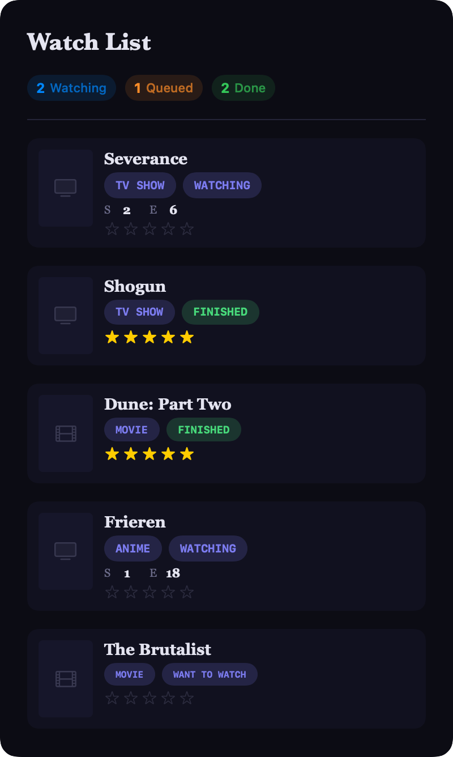The width and height of the screenshot is (453, 757).
Task: Click the TV screen icon on the Severance card
Action: coord(65,188)
